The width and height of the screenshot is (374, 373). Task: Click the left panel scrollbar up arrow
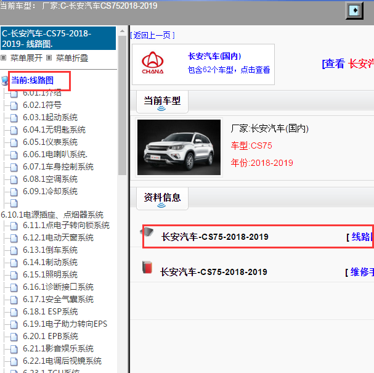coord(123,31)
